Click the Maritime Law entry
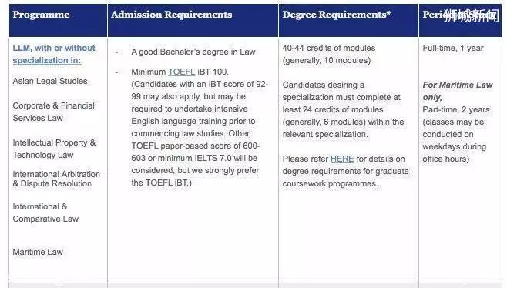The height and width of the screenshot is (288, 507). click(38, 252)
